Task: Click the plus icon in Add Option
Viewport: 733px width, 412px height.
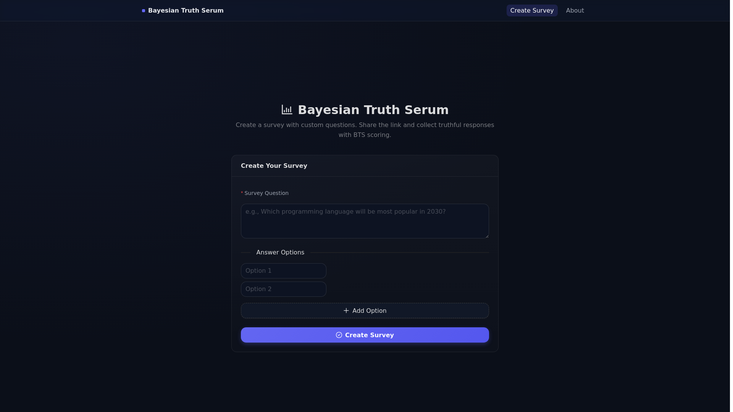Action: (346, 311)
